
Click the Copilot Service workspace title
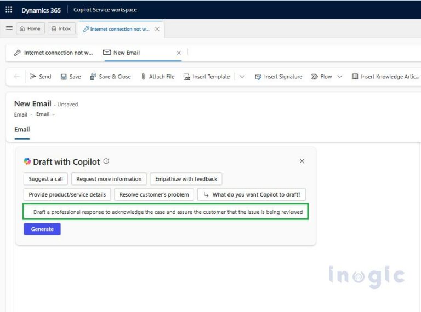click(x=105, y=10)
